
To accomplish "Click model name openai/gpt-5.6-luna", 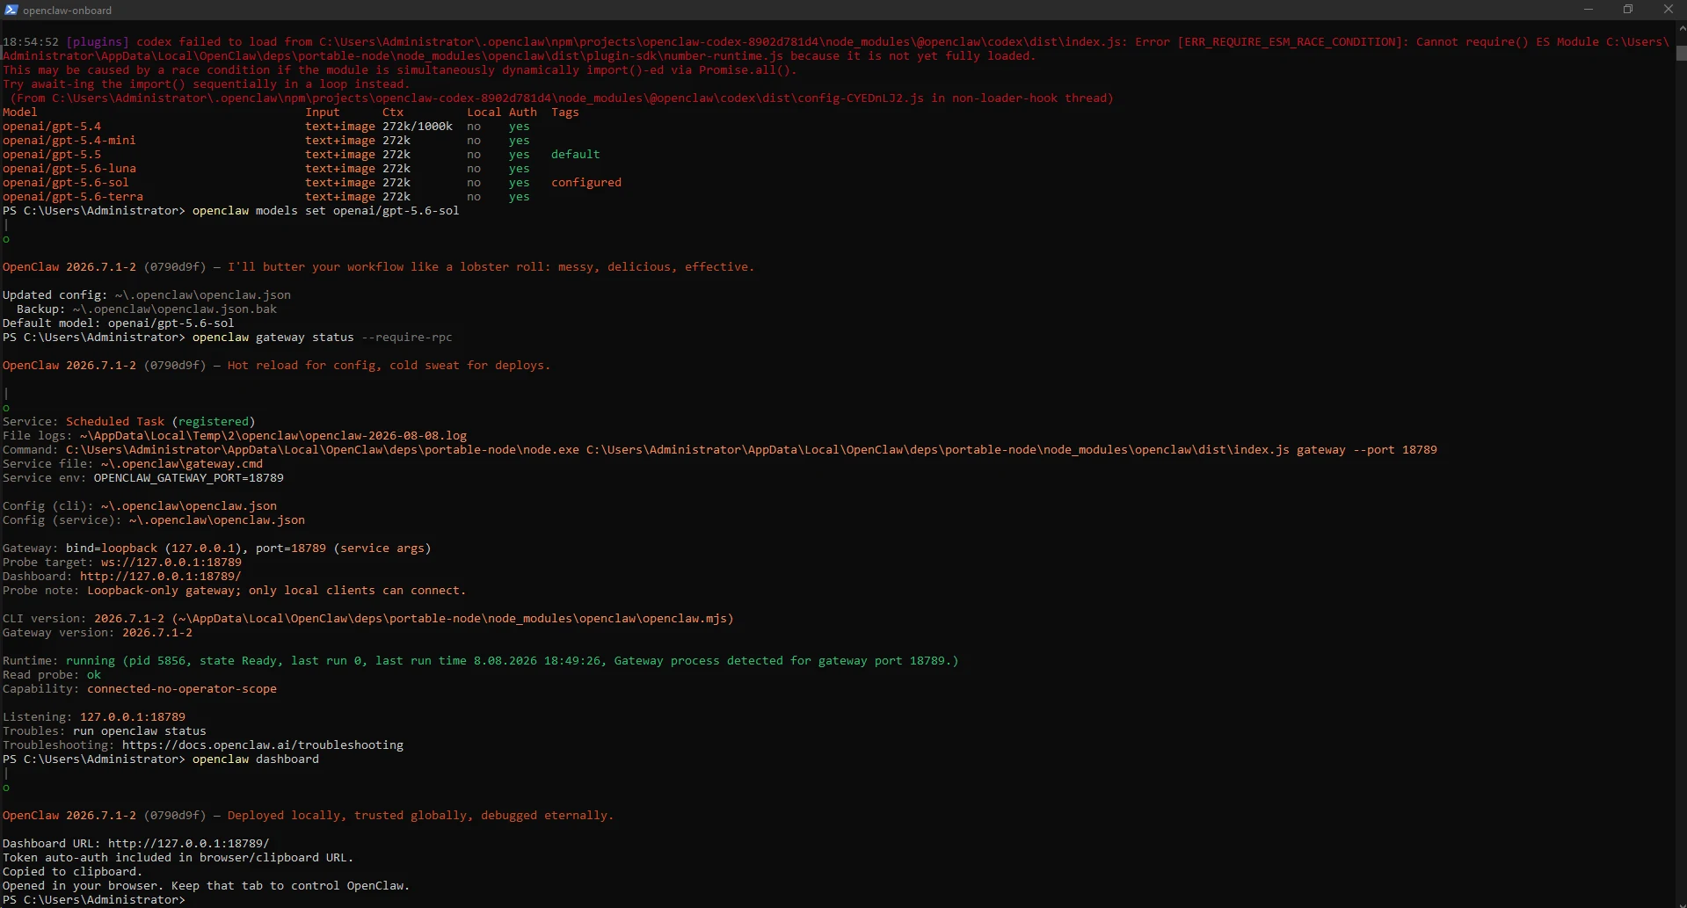I will 69,169.
